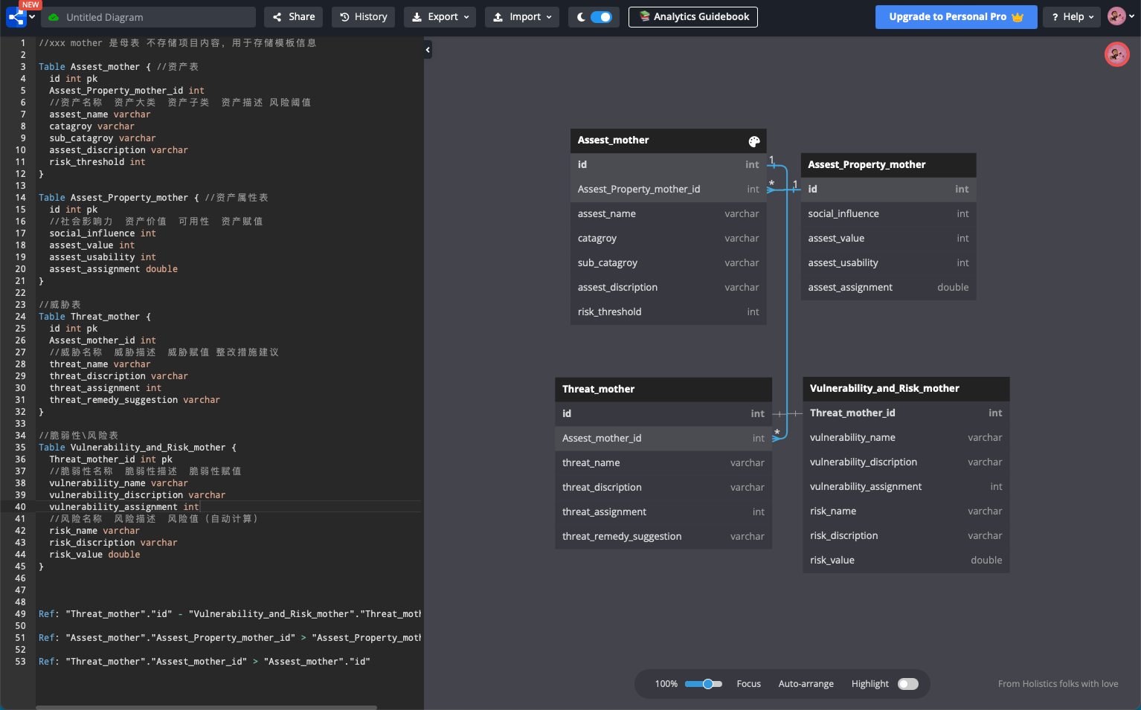Adjust the zoom slider at 100%
This screenshot has width=1141, height=710.
703,684
